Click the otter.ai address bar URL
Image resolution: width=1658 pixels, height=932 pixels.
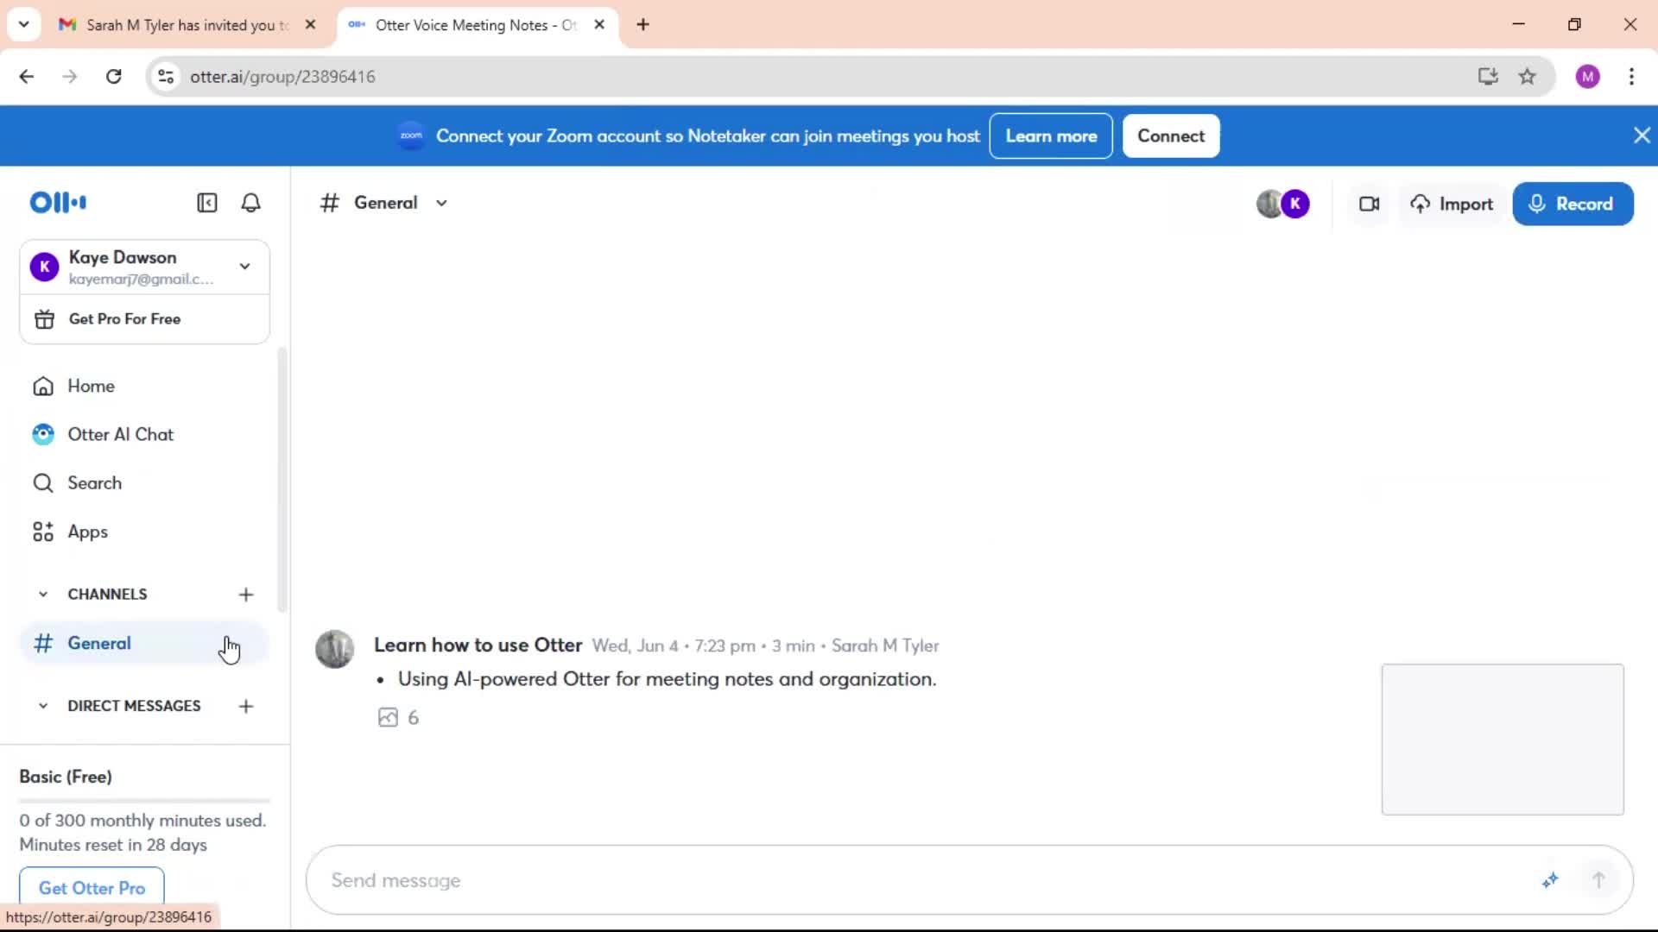coord(283,77)
